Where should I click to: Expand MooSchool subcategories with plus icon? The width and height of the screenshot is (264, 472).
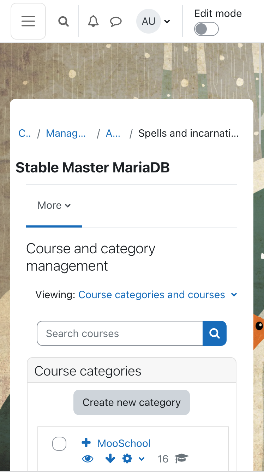(x=86, y=443)
